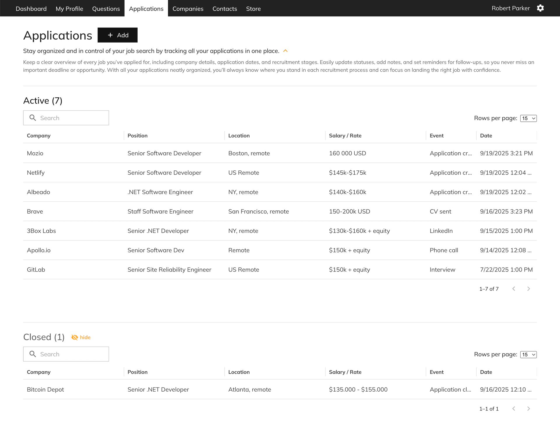The image size is (560, 421).
Task: Click the plus icon inside the Add button
Action: 110,35
